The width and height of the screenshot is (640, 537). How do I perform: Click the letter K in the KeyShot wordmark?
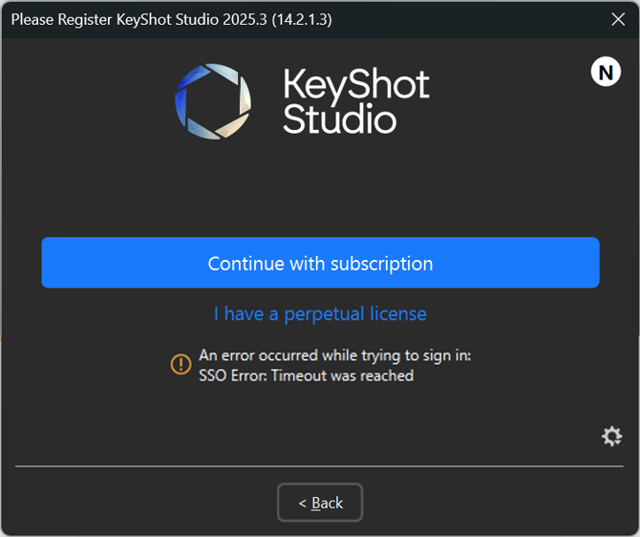(x=294, y=84)
